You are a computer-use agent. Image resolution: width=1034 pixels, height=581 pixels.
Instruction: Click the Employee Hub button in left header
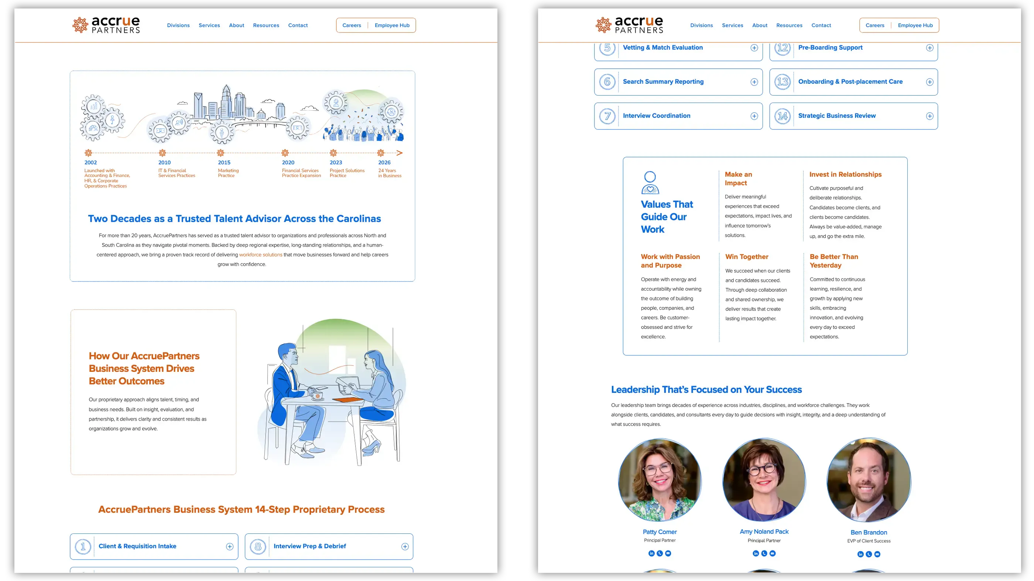(x=392, y=25)
